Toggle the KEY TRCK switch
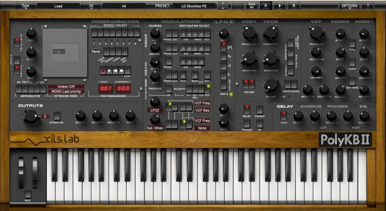The height and width of the screenshot is (211, 386). pos(352,81)
